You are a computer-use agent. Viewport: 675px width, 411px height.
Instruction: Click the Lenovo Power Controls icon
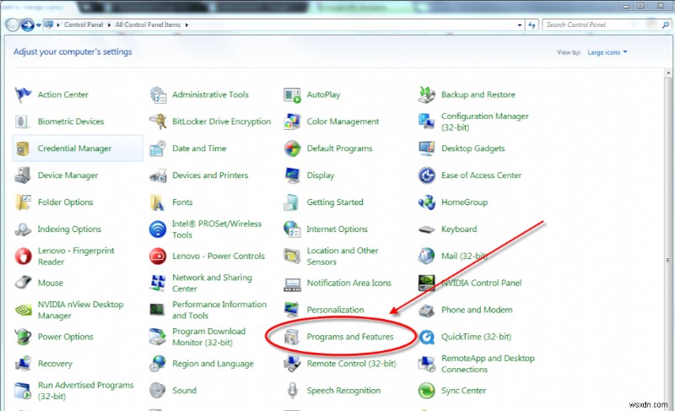tap(158, 256)
